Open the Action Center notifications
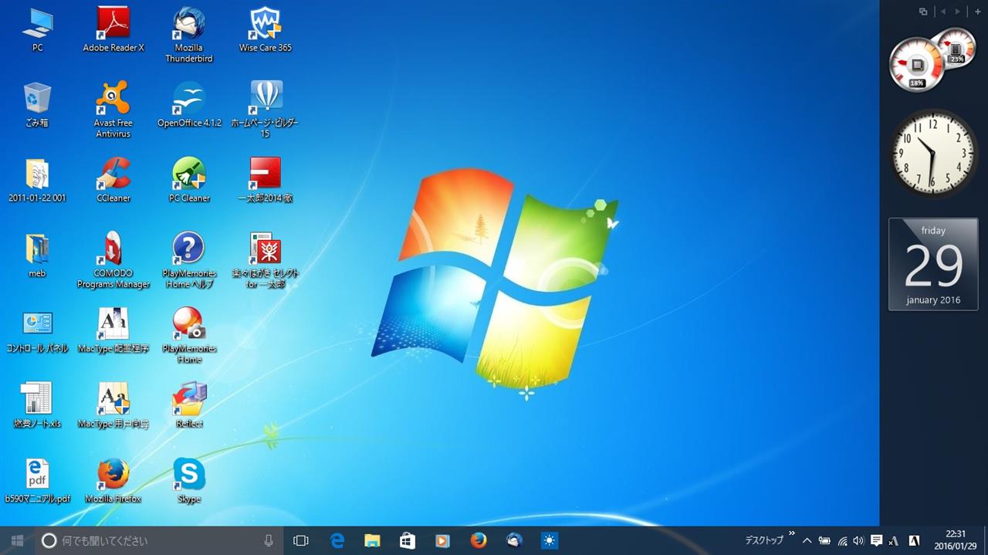988x555 pixels. click(x=876, y=541)
